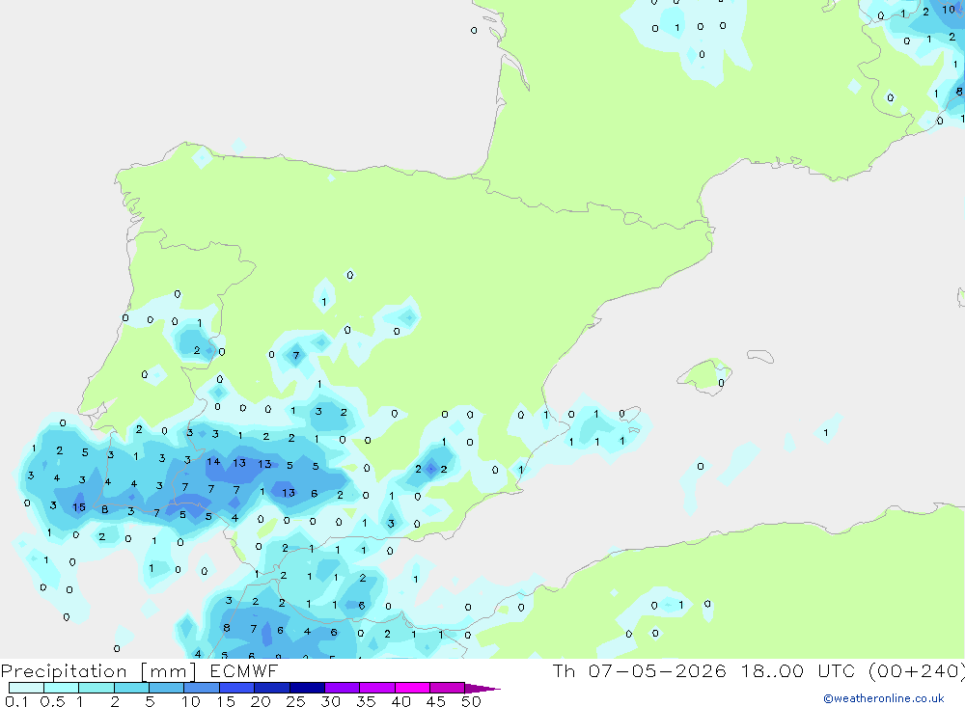965x707 pixels.
Task: Click the 25–30 mm dark navy swatch
Action: pyautogui.click(x=307, y=688)
